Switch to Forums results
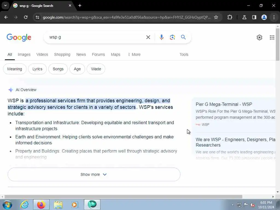Viewport: 280px width, 210px height. click(98, 54)
